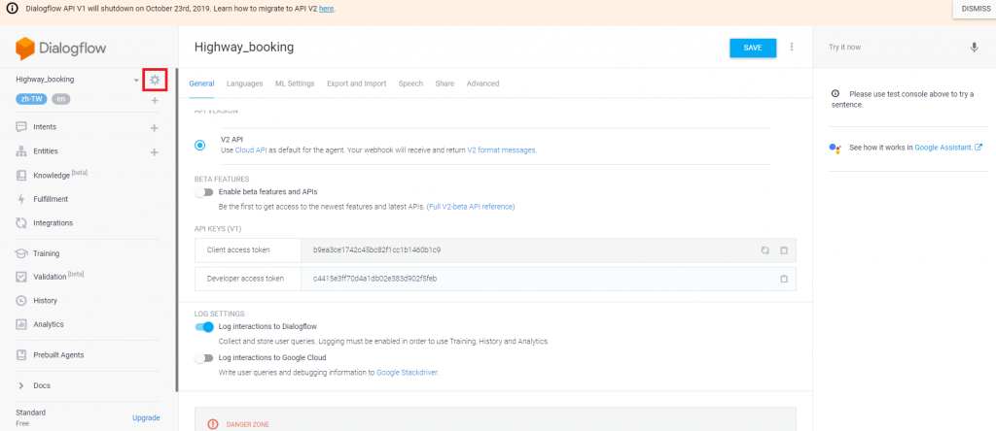
Task: Select the V2 API radio button
Action: click(200, 146)
